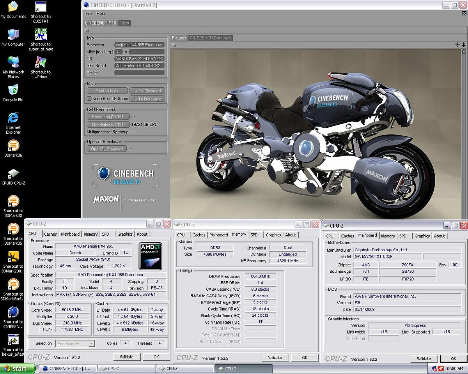Open My Network Places icon
This screenshot has width=468, height=374.
click(x=13, y=68)
